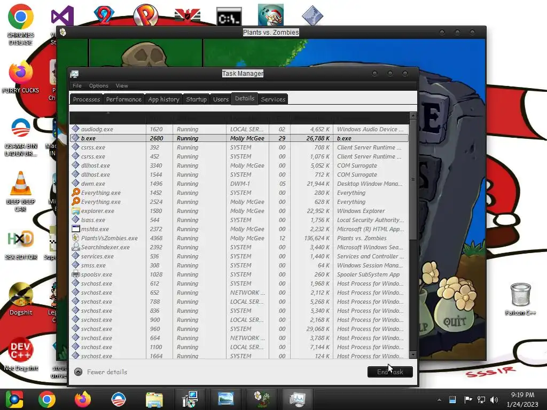
Task: Open the HxD desktop shortcut labeled Sex Editor
Action: click(21, 244)
